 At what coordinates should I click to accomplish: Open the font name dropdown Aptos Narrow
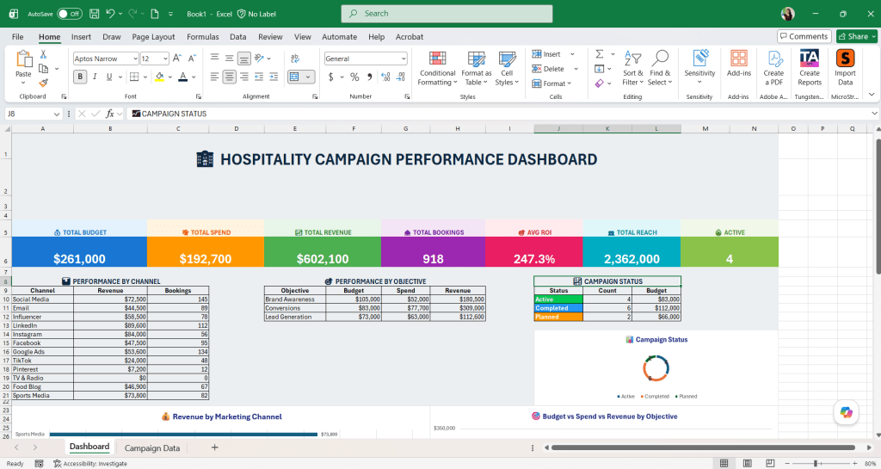(135, 59)
